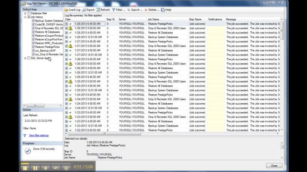This screenshot has width=307, height=172.
Task: Click the undo arrow on recorder bar
Action: tap(56, 168)
